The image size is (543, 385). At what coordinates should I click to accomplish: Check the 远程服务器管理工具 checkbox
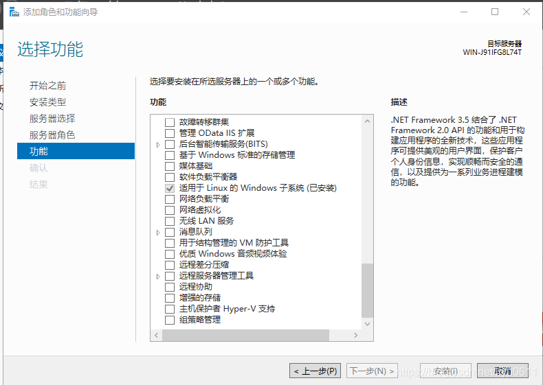tap(170, 276)
